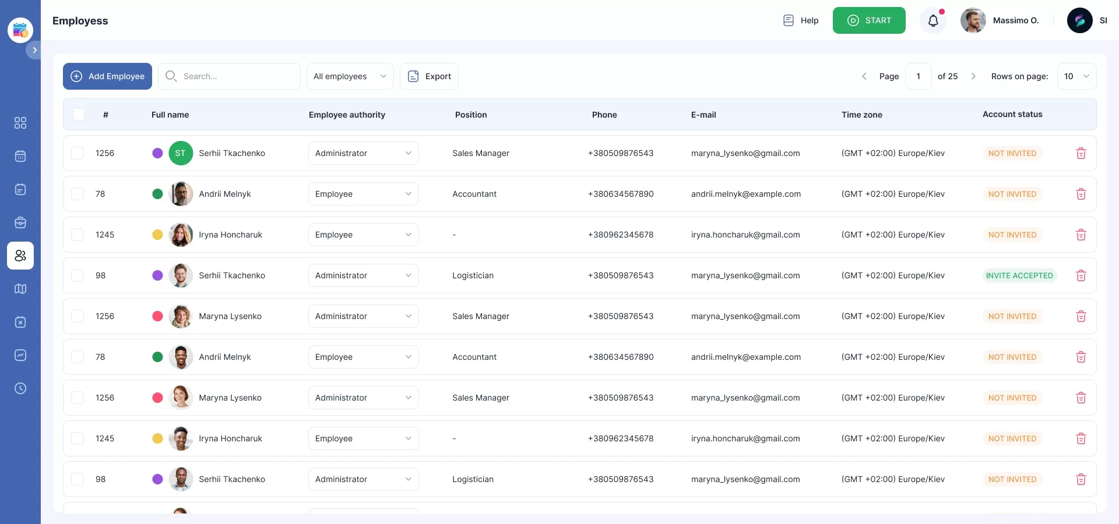1119x524 pixels.
Task: Delete the Iryna Honcharuk row via the first trash icon
Action: tap(1081, 235)
